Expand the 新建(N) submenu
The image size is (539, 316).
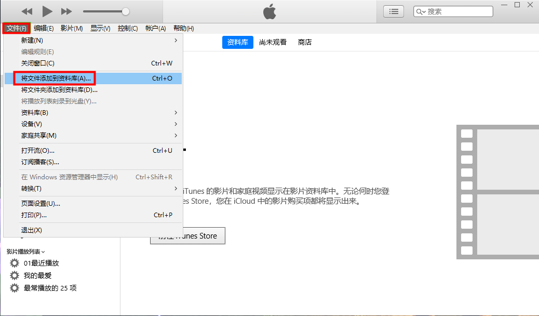coord(93,40)
